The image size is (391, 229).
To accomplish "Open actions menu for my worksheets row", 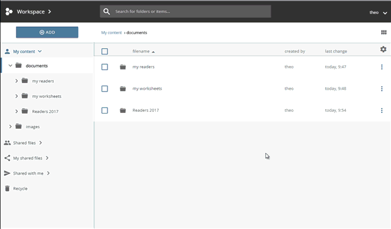I will tap(382, 89).
